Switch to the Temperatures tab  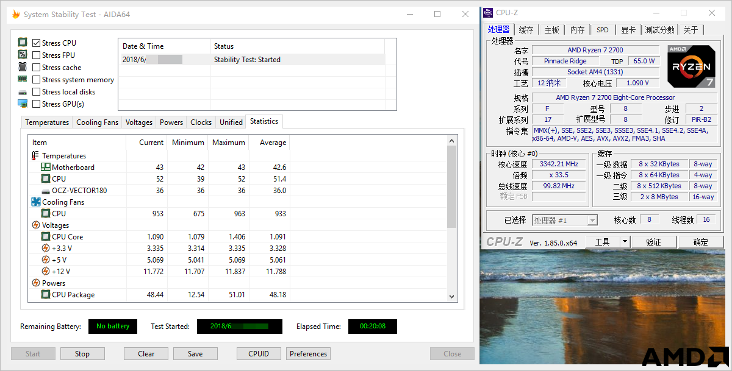pyautogui.click(x=47, y=122)
